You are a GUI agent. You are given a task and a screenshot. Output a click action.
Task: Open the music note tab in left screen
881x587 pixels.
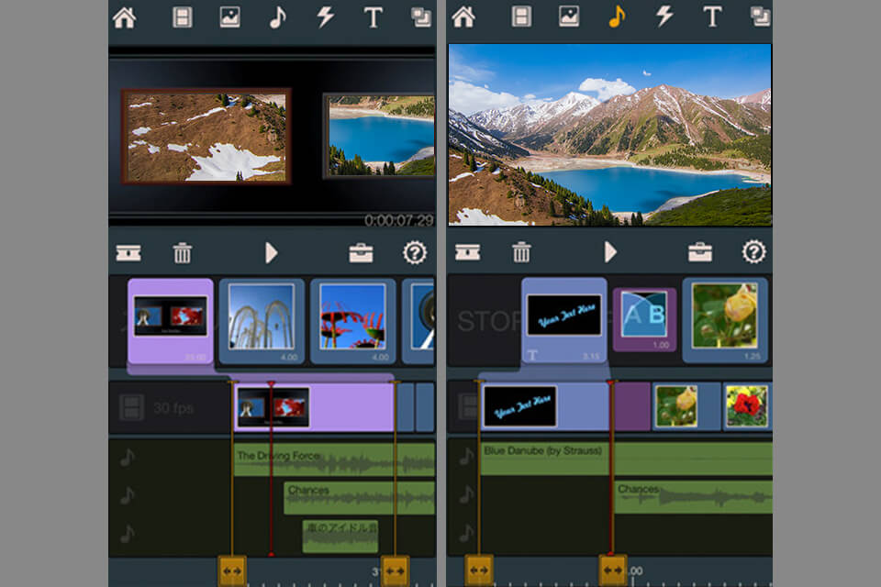coord(277,17)
